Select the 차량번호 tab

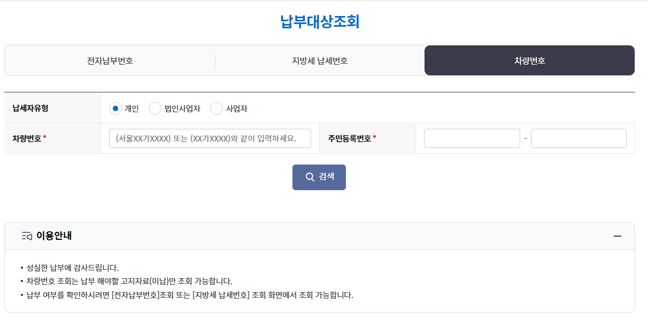[529, 60]
